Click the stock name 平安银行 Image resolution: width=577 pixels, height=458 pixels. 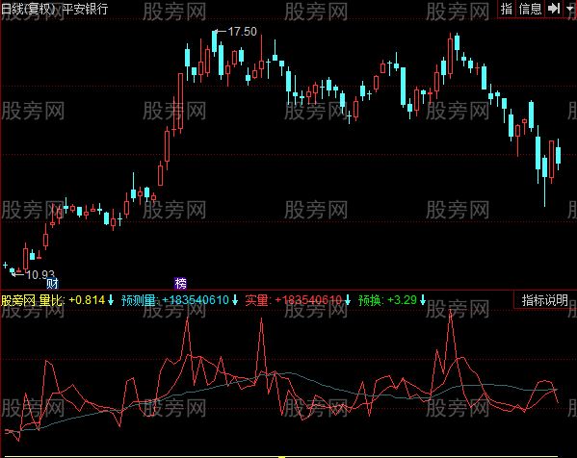pos(85,9)
